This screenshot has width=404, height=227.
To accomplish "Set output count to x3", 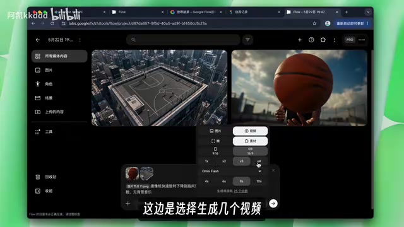I will pos(241,161).
